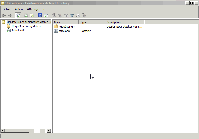
Task: Maximize the Active Directory window
Action: click(x=191, y=3)
